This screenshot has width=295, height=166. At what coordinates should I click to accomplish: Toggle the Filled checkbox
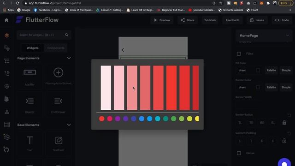tap(239, 54)
